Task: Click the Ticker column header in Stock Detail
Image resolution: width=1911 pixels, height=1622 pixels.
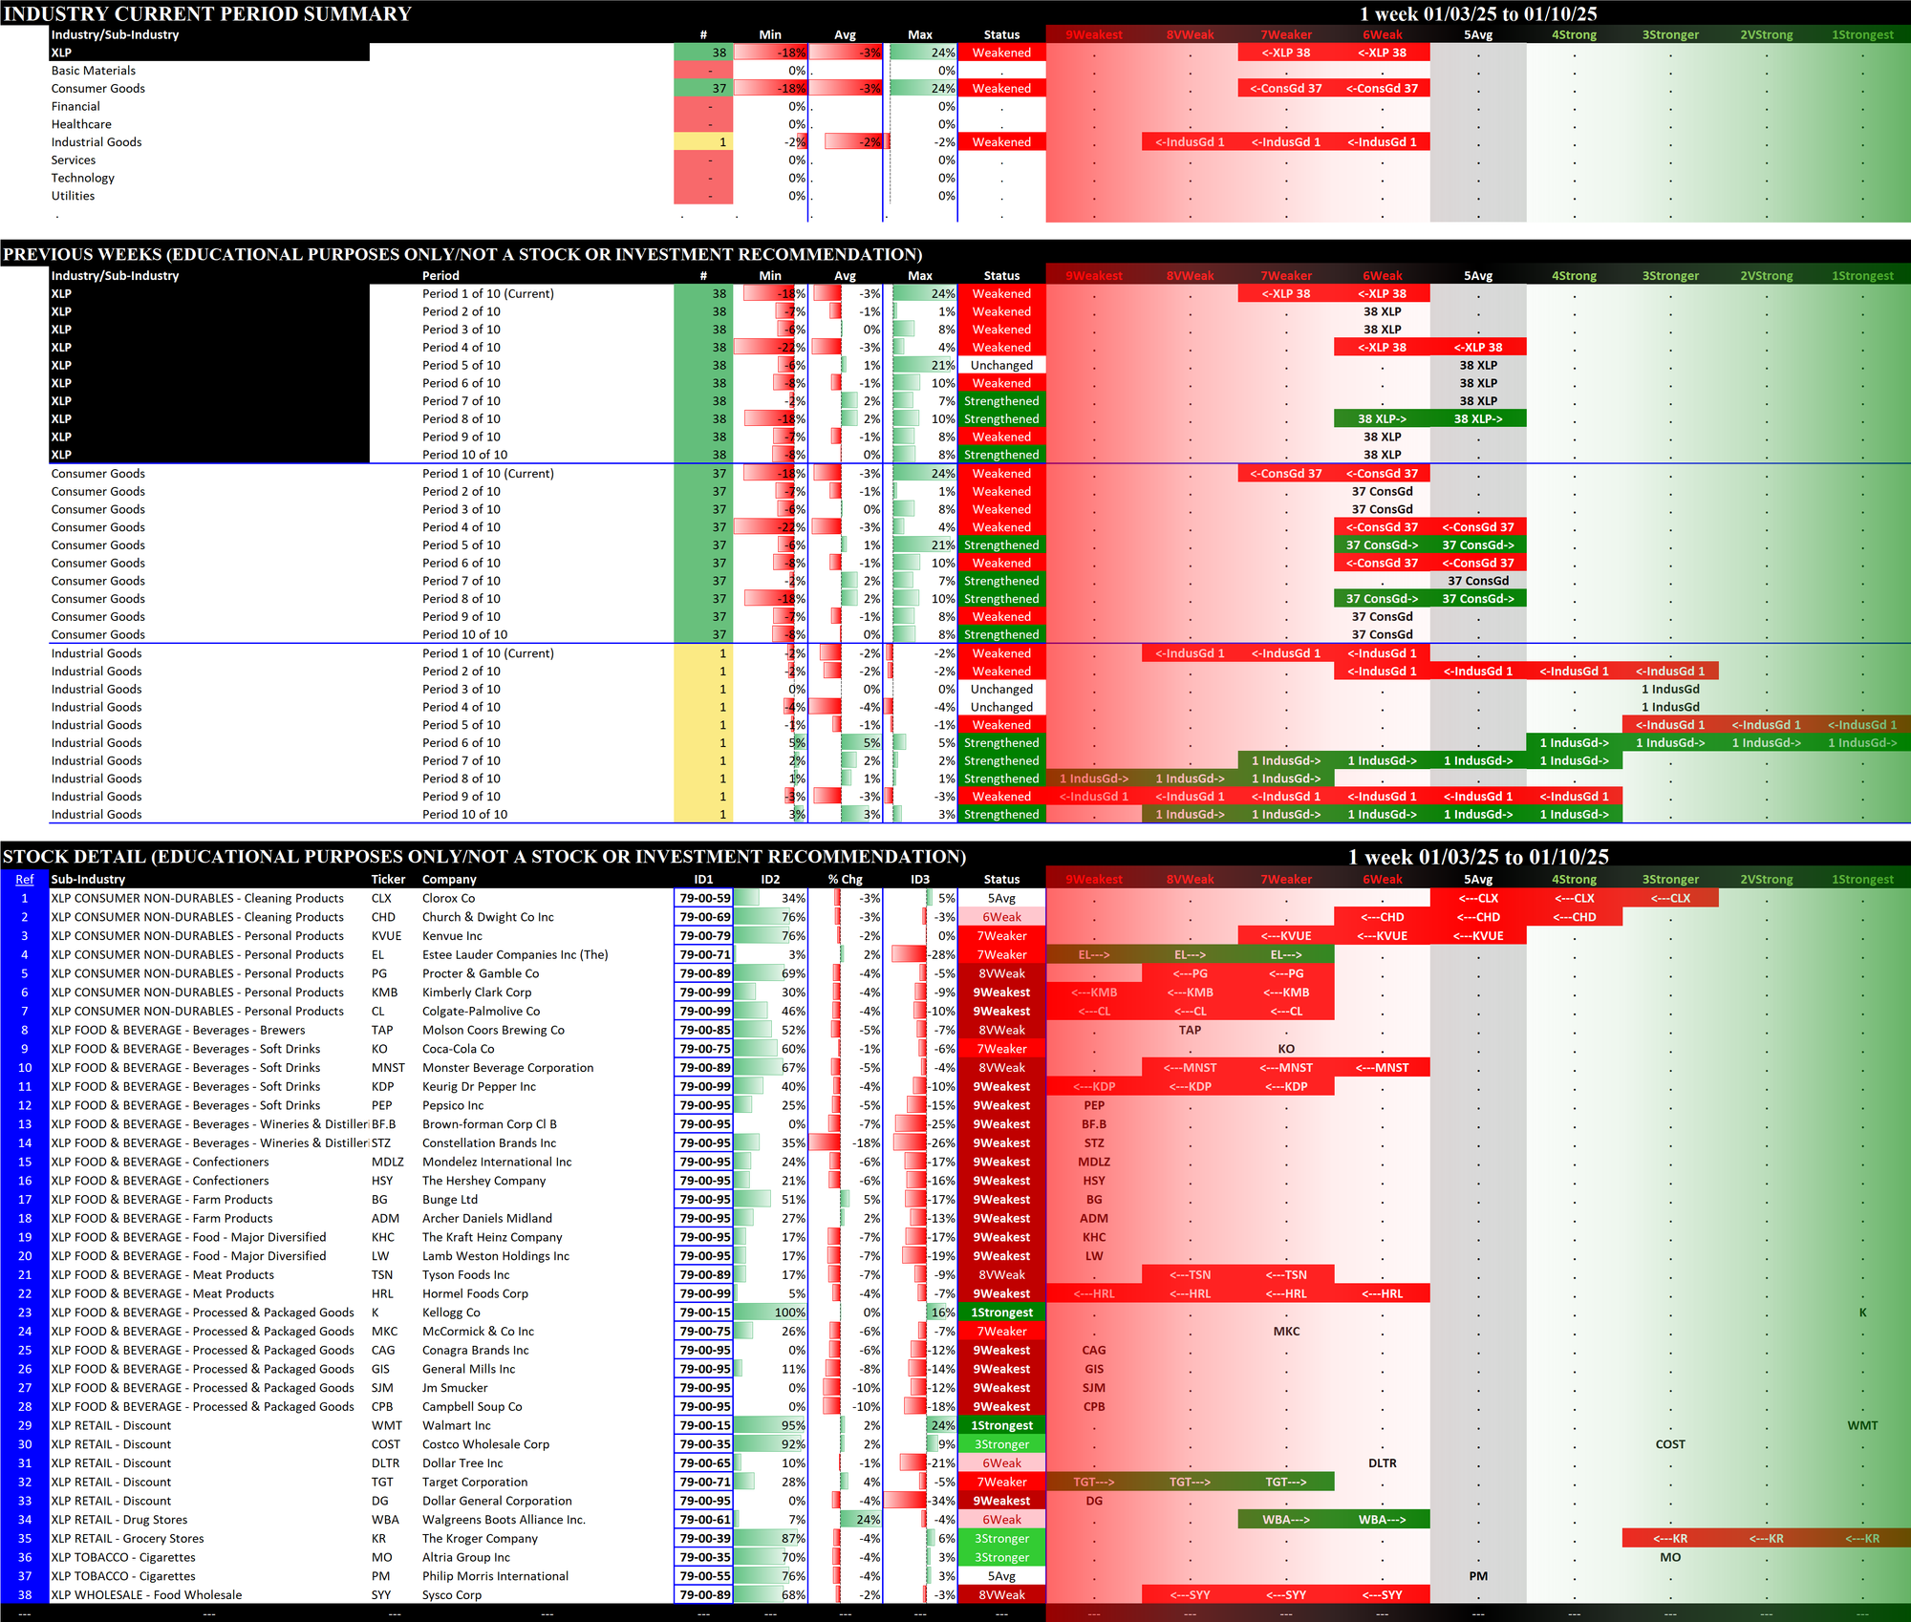Action: (388, 880)
